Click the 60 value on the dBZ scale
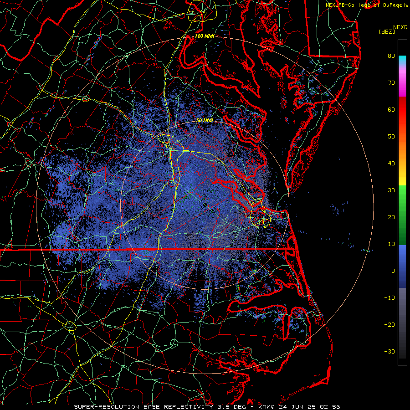Image resolution: width=410 pixels, height=410 pixels. point(391,110)
